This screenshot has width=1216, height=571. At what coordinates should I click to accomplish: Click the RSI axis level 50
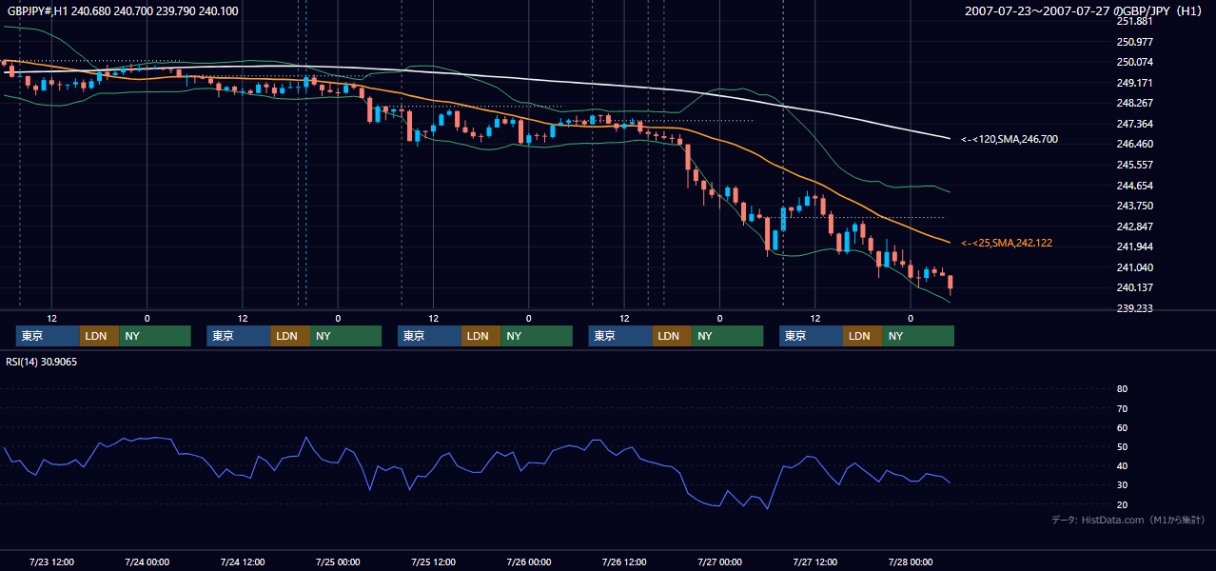click(1122, 447)
